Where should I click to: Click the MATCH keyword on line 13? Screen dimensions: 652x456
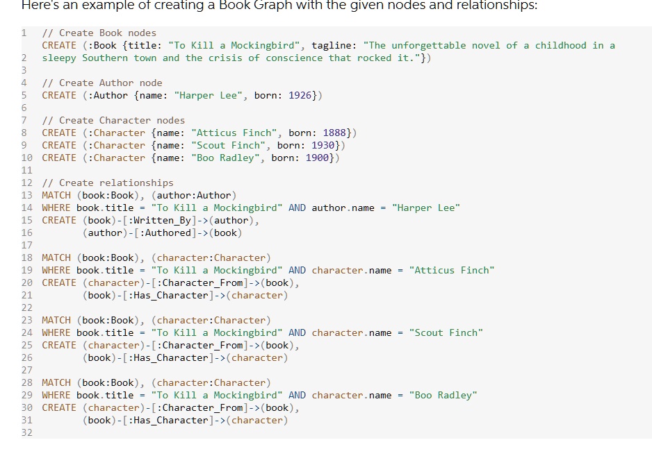(x=56, y=195)
